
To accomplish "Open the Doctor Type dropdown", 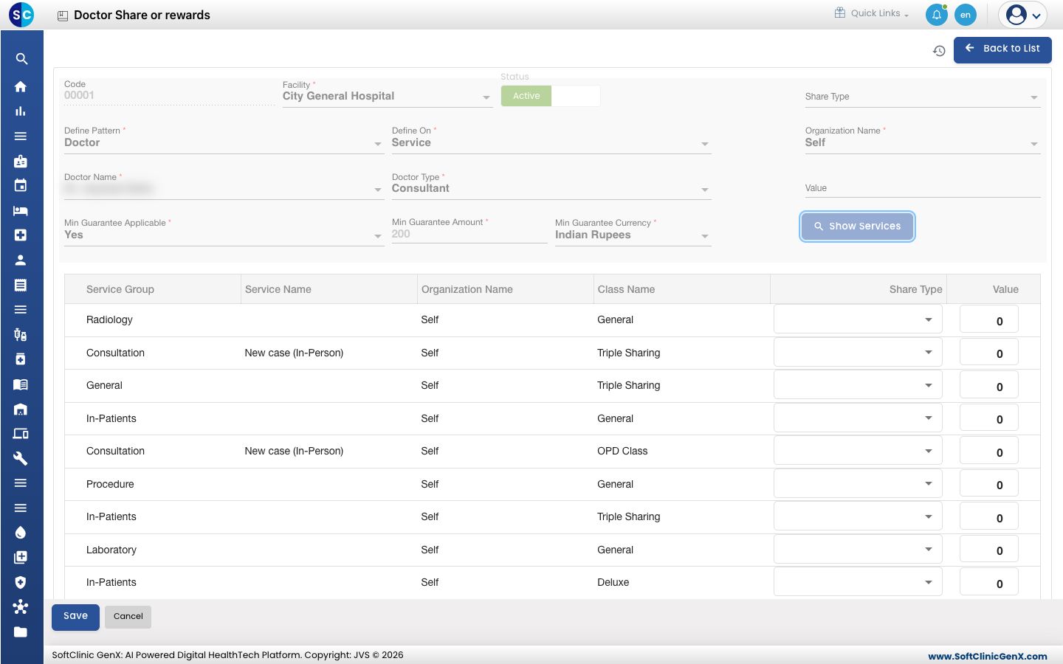I will 551,188.
